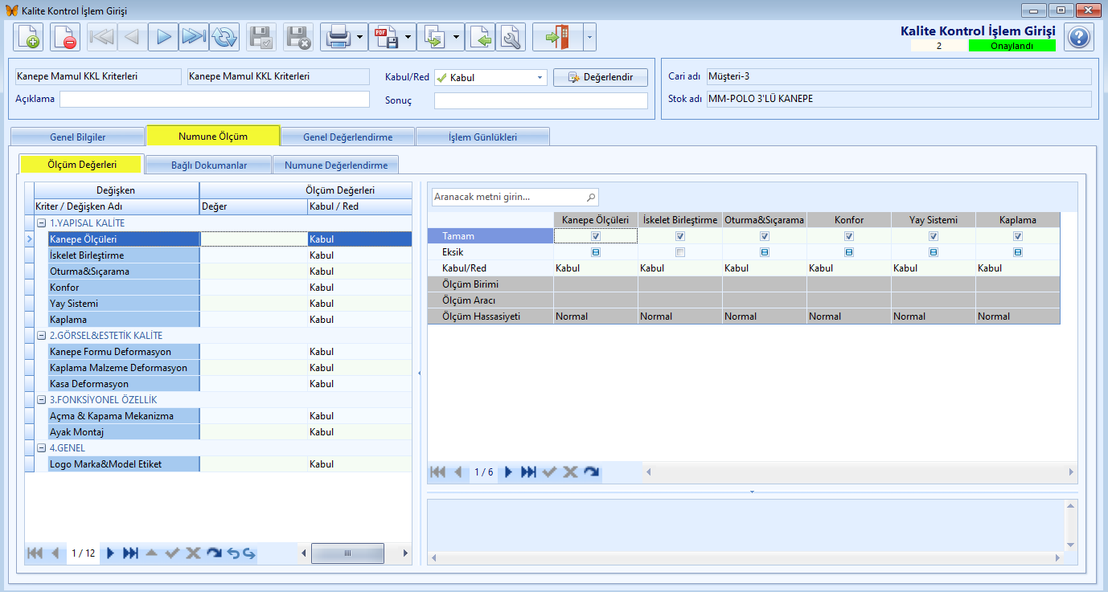Open İşlem Günlükleri tab

[483, 137]
